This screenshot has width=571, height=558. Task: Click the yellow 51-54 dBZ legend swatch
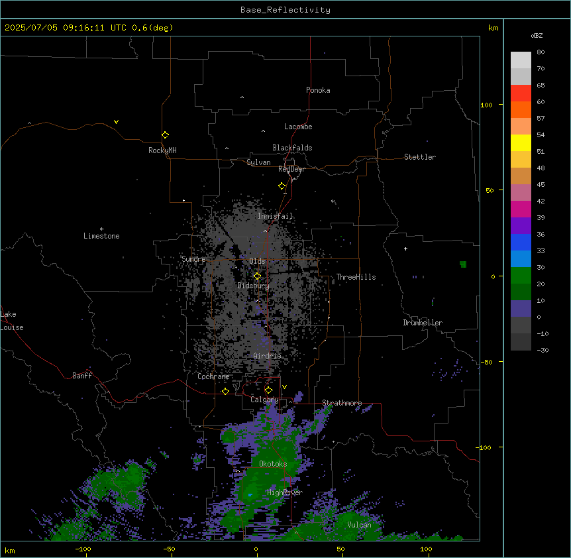coord(521,142)
